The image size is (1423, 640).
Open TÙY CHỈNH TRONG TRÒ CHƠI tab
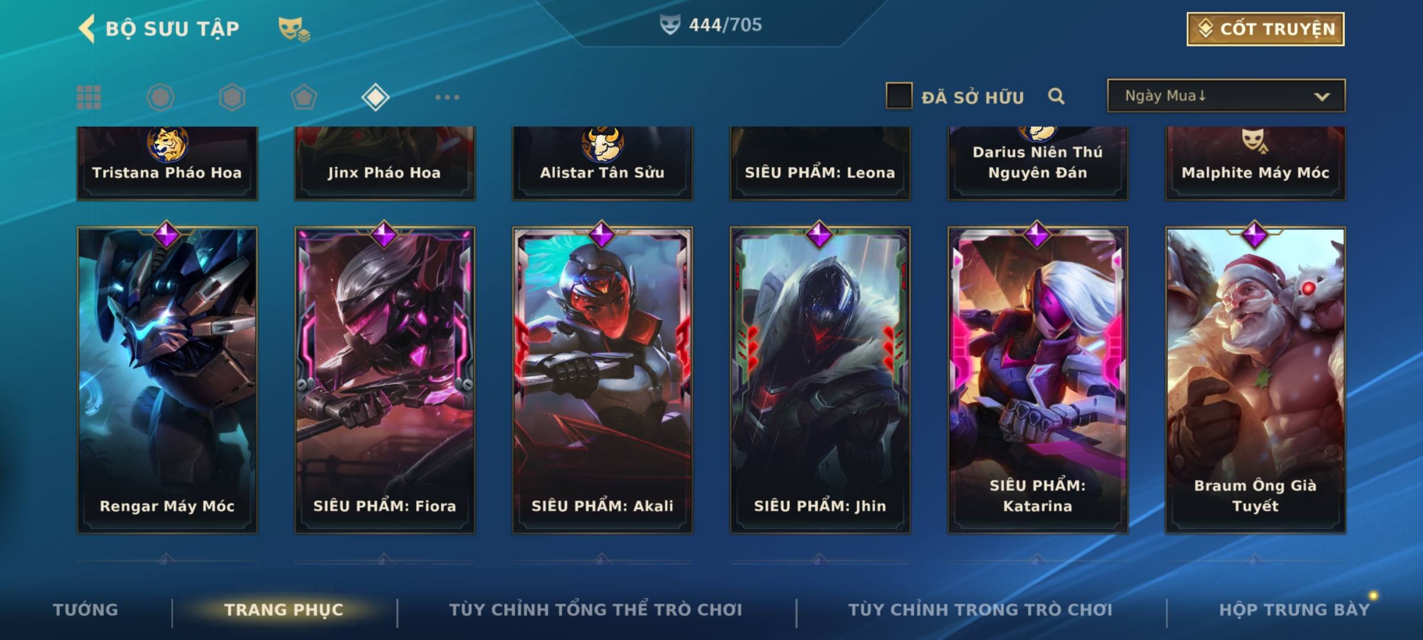(980, 610)
